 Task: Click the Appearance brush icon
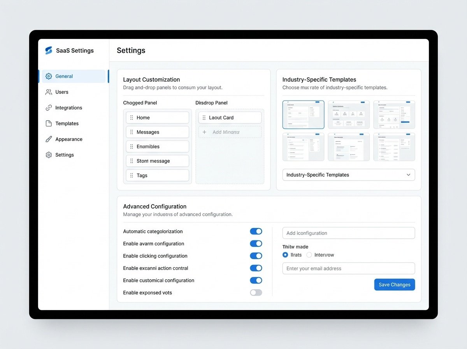49,139
